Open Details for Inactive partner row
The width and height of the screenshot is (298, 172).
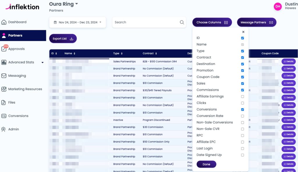(288, 120)
